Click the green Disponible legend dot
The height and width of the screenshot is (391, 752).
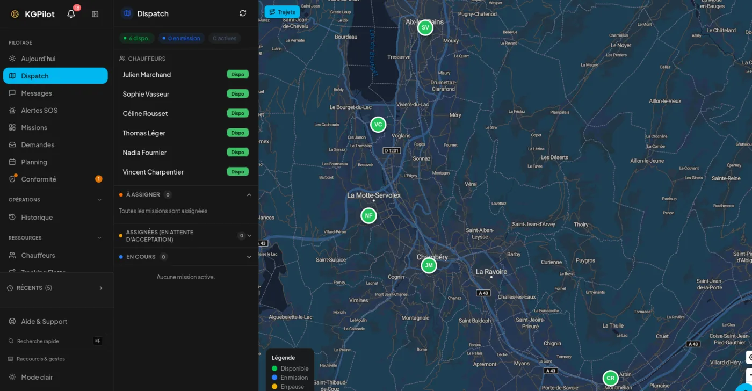tap(274, 368)
